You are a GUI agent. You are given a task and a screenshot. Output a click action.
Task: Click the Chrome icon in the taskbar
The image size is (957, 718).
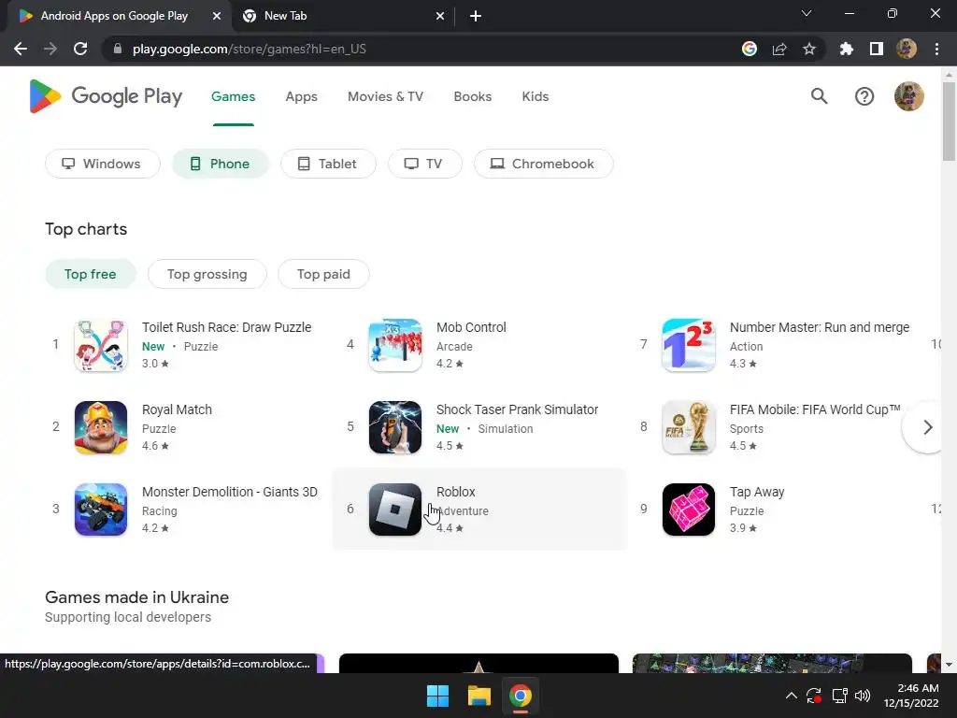tap(520, 696)
